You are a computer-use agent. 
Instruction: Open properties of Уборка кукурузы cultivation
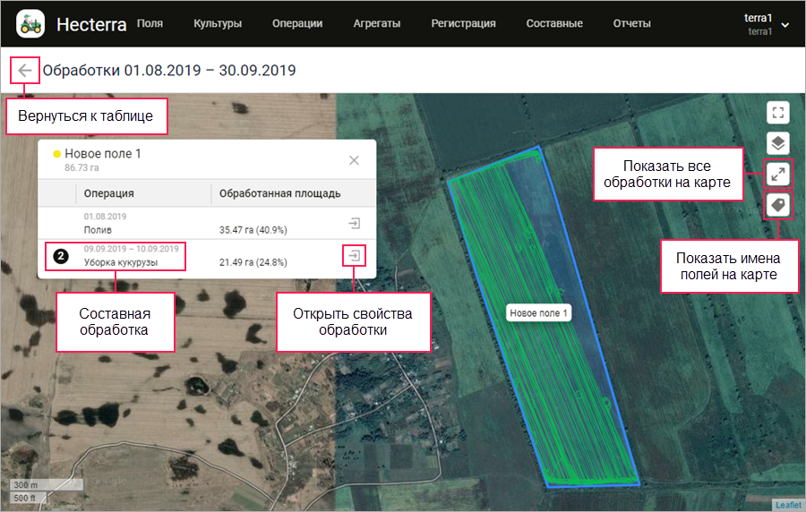point(354,256)
